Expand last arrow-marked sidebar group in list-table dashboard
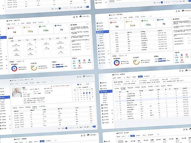Viewport: 191px width, 143px height. [109, 63]
